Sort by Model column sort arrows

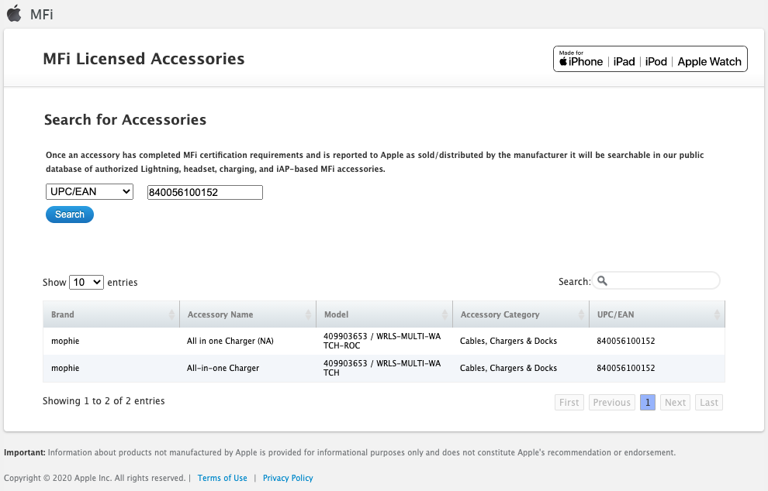(445, 315)
